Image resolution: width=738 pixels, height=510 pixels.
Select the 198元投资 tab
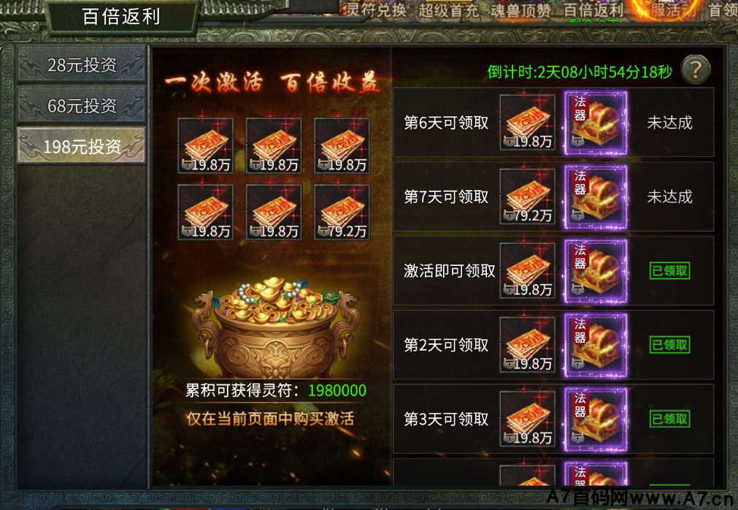(x=82, y=146)
